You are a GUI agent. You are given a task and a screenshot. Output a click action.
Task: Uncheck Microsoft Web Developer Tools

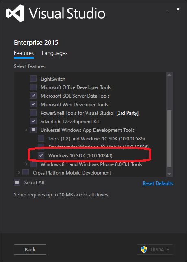[x=33, y=104]
